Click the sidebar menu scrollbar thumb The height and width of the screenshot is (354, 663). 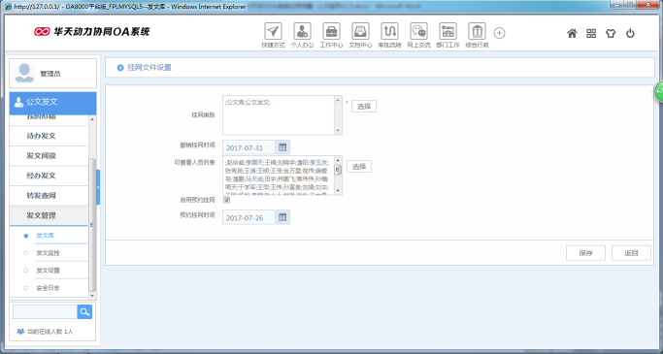[x=92, y=224]
